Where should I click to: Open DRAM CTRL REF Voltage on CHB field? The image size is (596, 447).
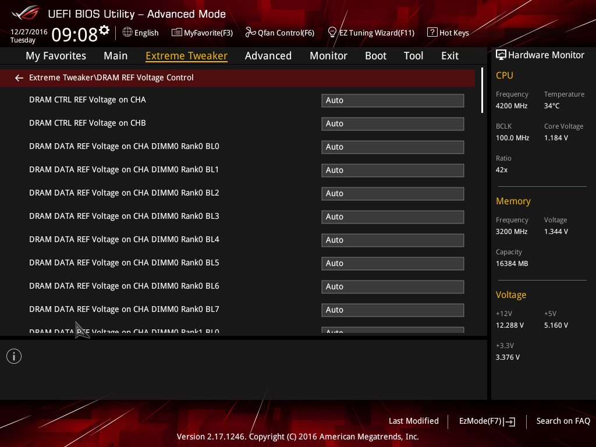[x=393, y=123]
